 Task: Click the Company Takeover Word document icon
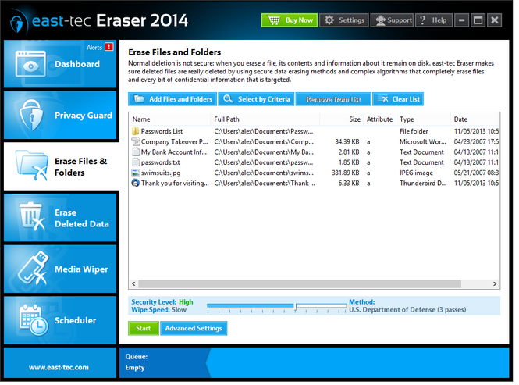click(x=136, y=141)
